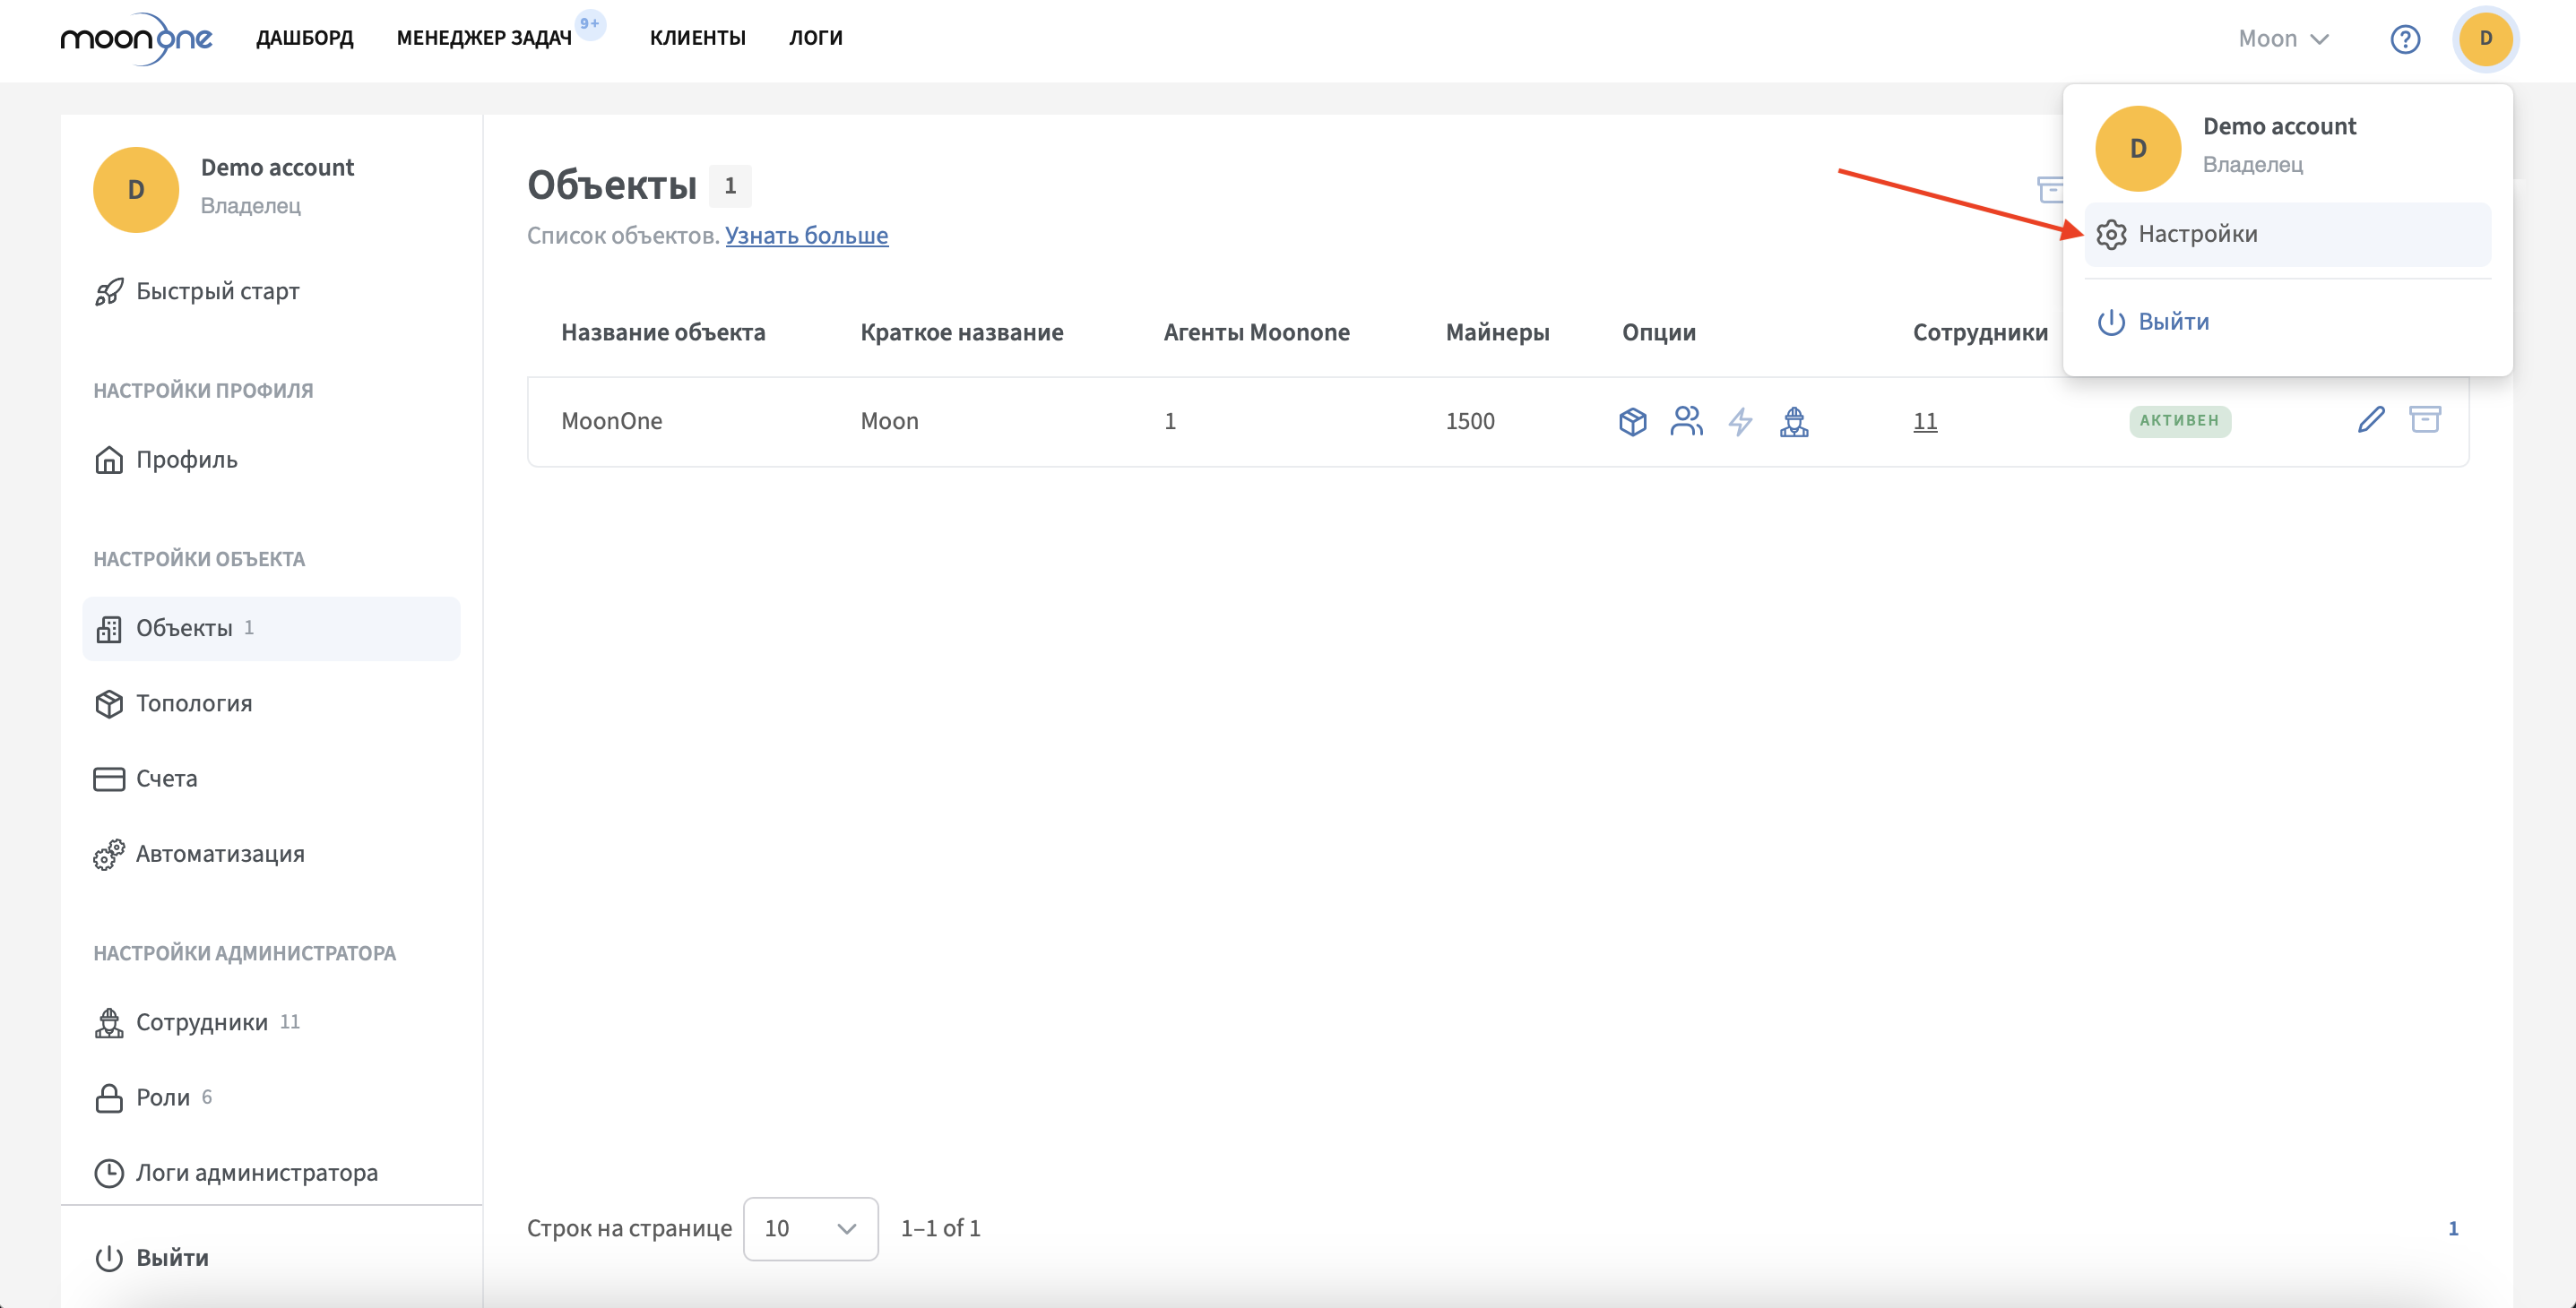Open the Moon object selector dropdown

2283,39
